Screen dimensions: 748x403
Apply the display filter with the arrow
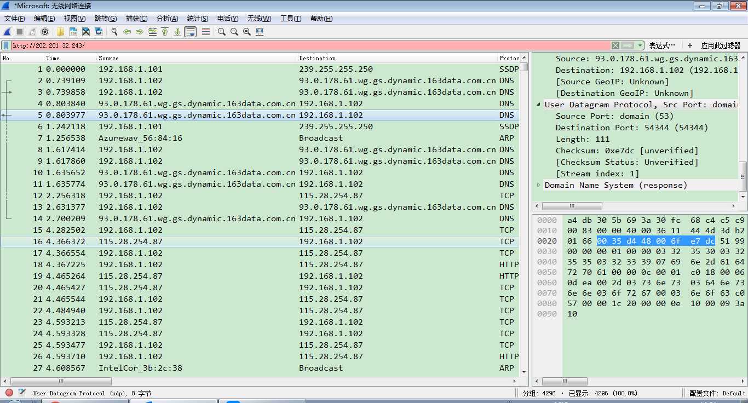click(628, 45)
